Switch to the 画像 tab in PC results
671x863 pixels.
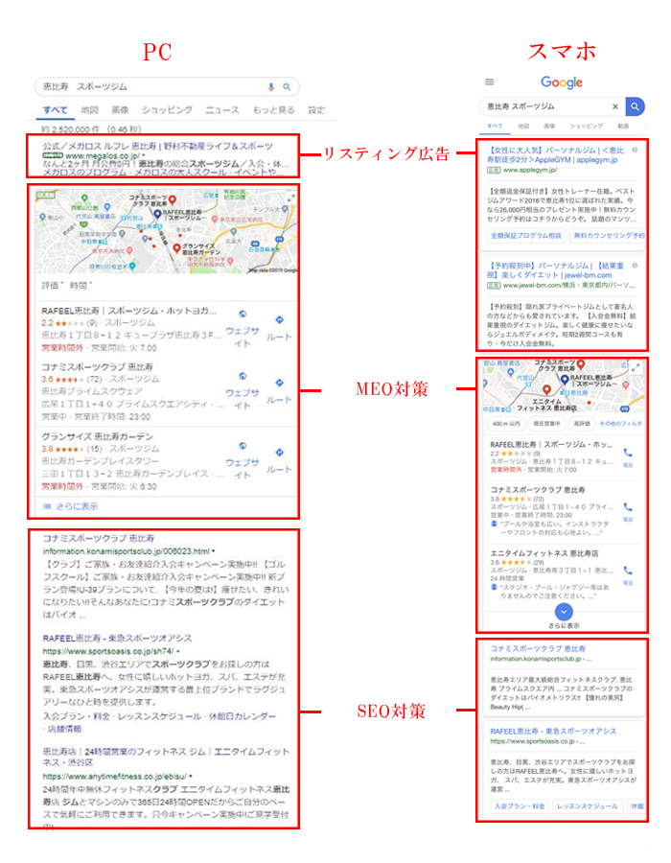[x=120, y=110]
